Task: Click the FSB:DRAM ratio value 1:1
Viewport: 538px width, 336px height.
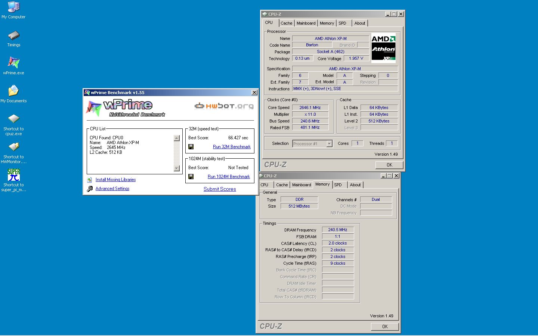Action: (338, 236)
